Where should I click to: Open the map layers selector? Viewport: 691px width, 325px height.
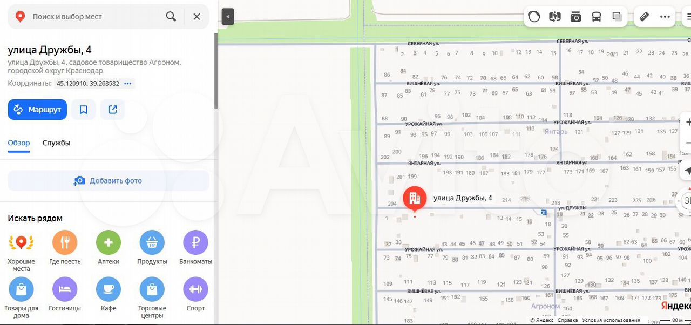pos(617,17)
